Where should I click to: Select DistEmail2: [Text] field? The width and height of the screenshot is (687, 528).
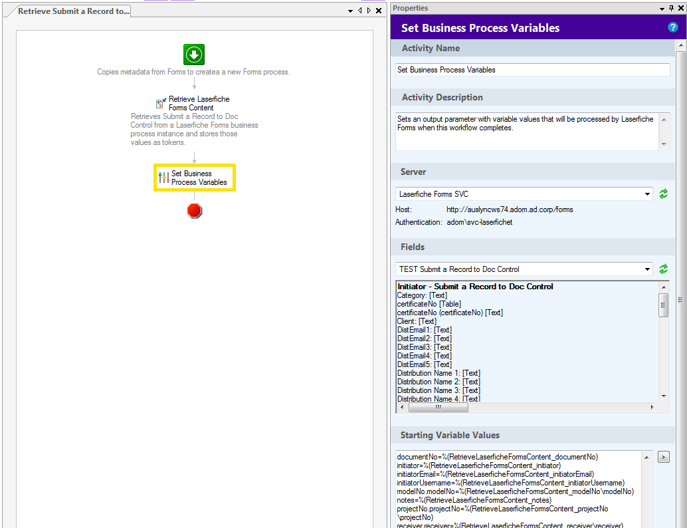pyautogui.click(x=424, y=338)
